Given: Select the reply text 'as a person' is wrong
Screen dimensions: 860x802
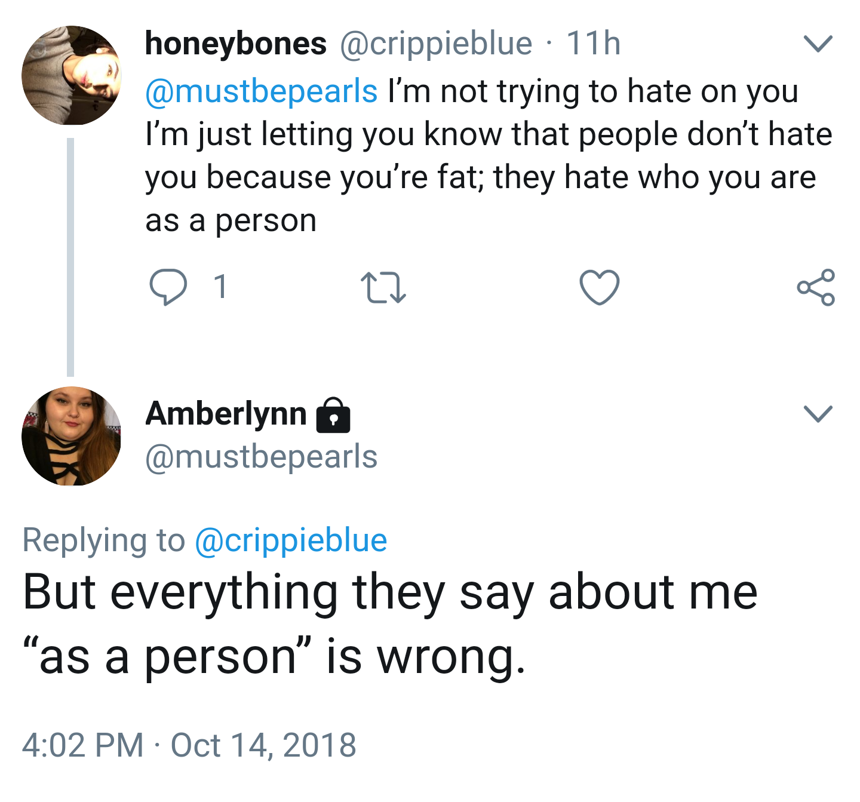Looking at the screenshot, I should (x=275, y=657).
